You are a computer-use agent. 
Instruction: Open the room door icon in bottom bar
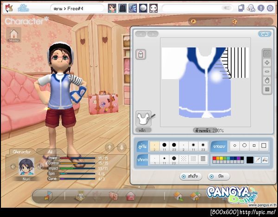[48, 196]
